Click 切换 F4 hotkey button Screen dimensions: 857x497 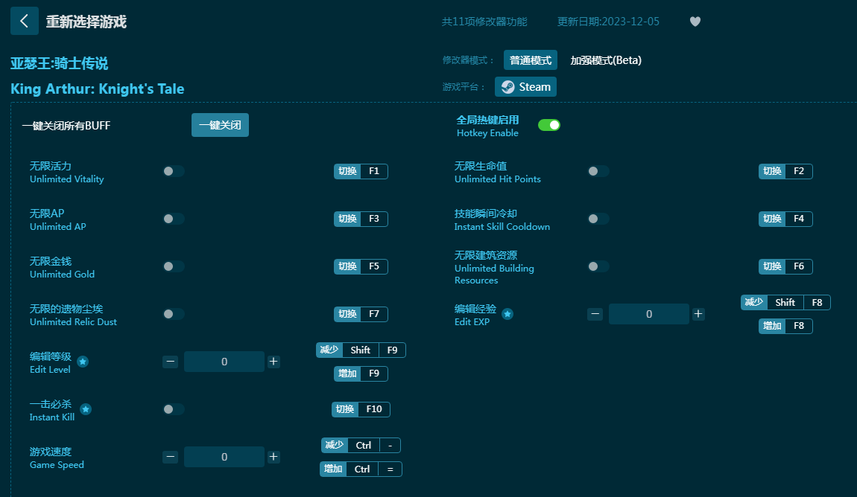785,219
